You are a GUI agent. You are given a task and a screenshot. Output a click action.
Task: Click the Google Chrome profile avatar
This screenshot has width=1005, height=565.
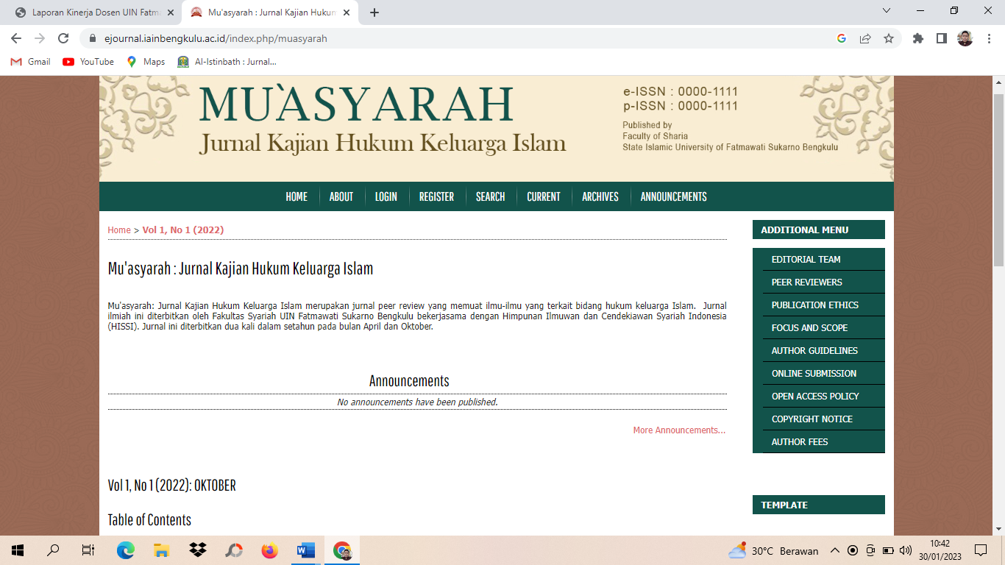965,38
